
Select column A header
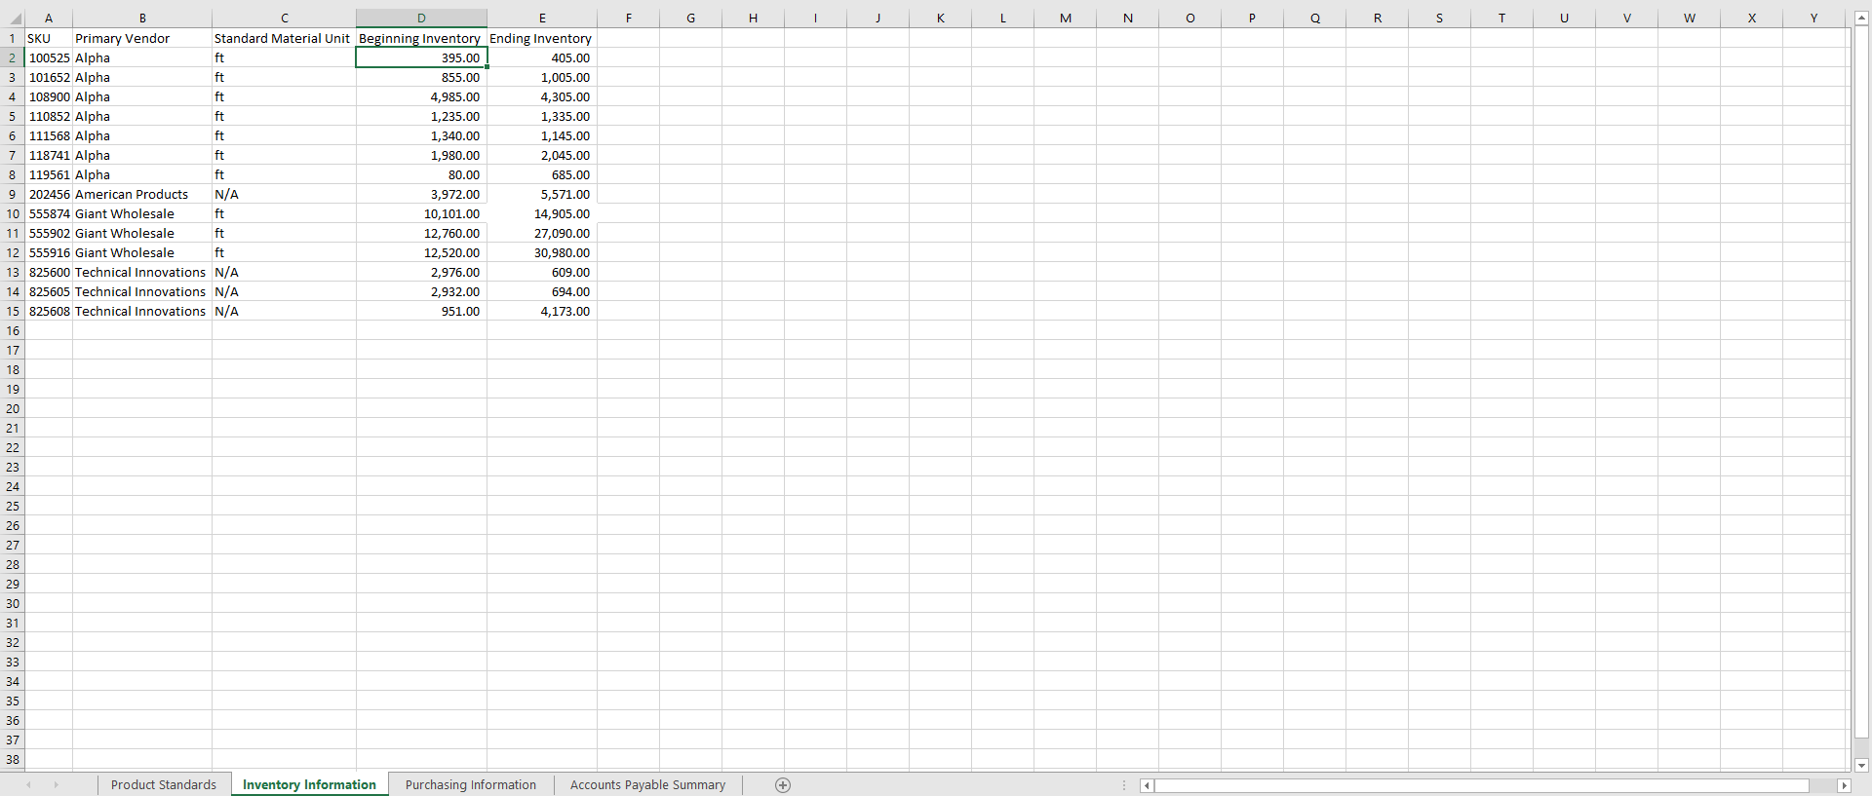coord(49,19)
